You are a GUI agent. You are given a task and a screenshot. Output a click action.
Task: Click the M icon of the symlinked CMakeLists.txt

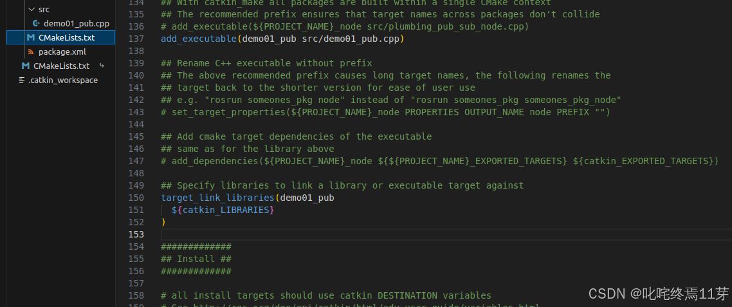point(25,66)
